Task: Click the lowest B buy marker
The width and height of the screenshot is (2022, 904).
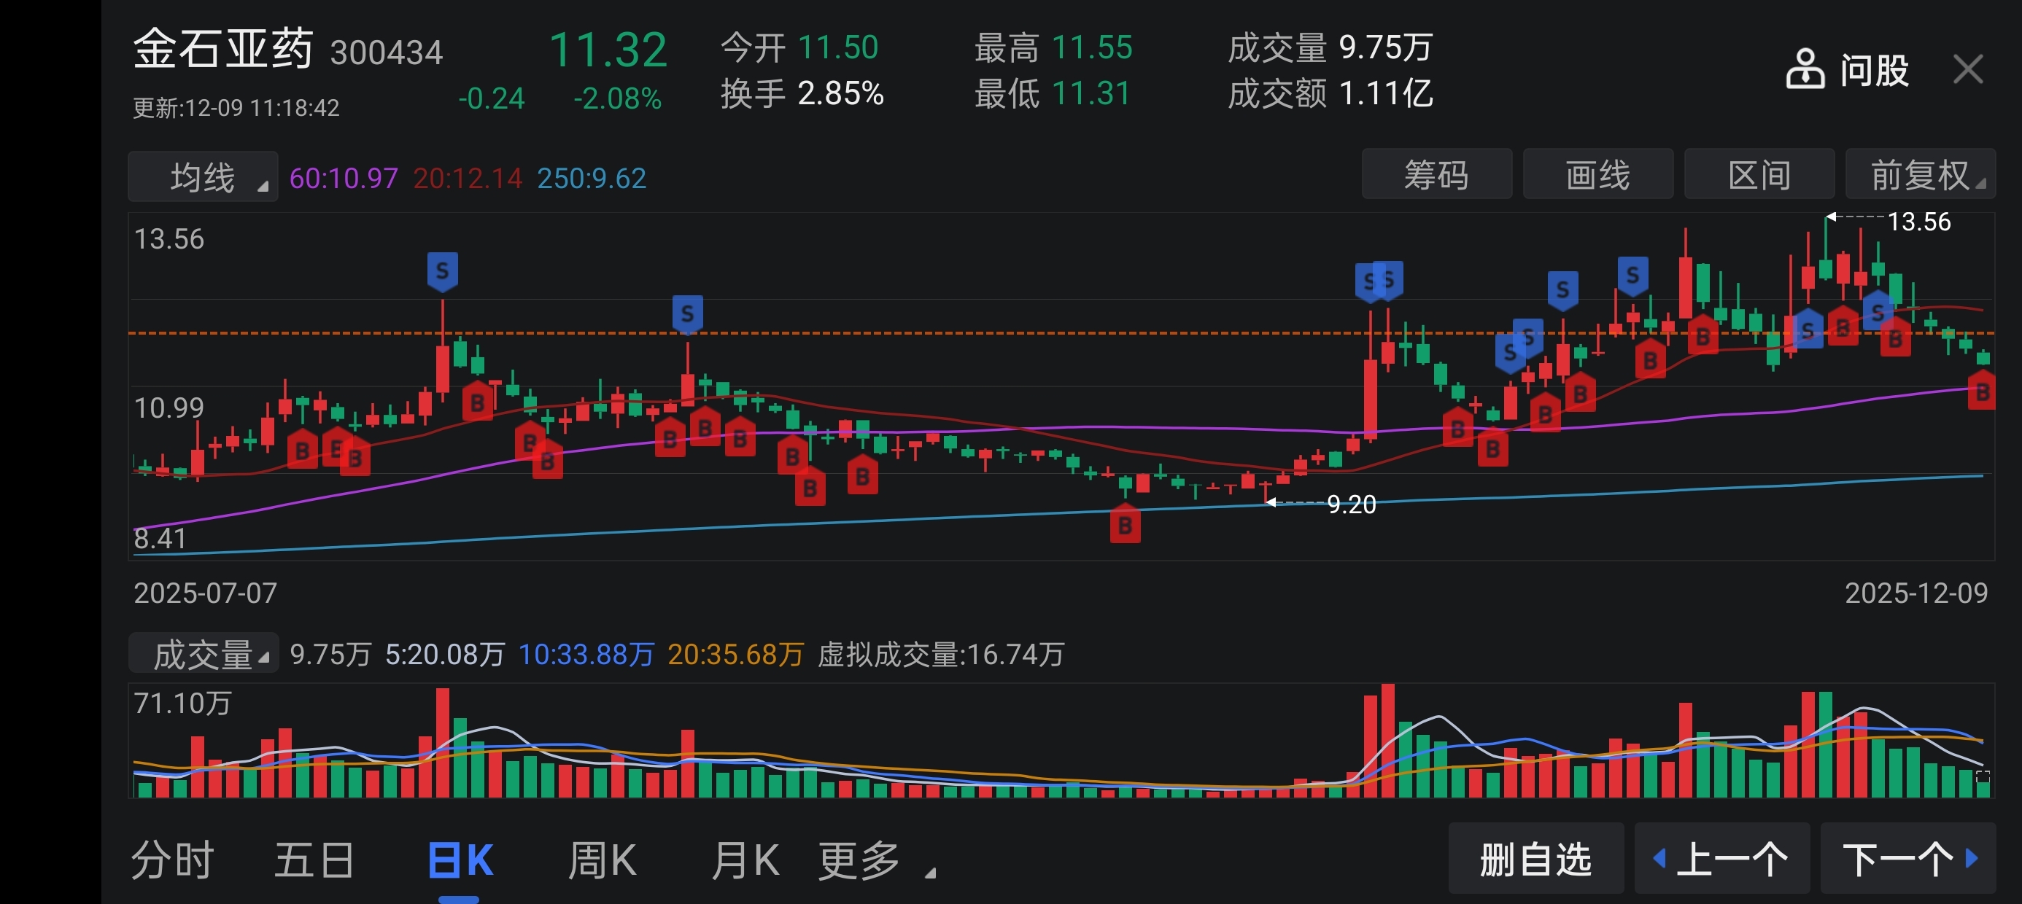Action: click(1125, 525)
